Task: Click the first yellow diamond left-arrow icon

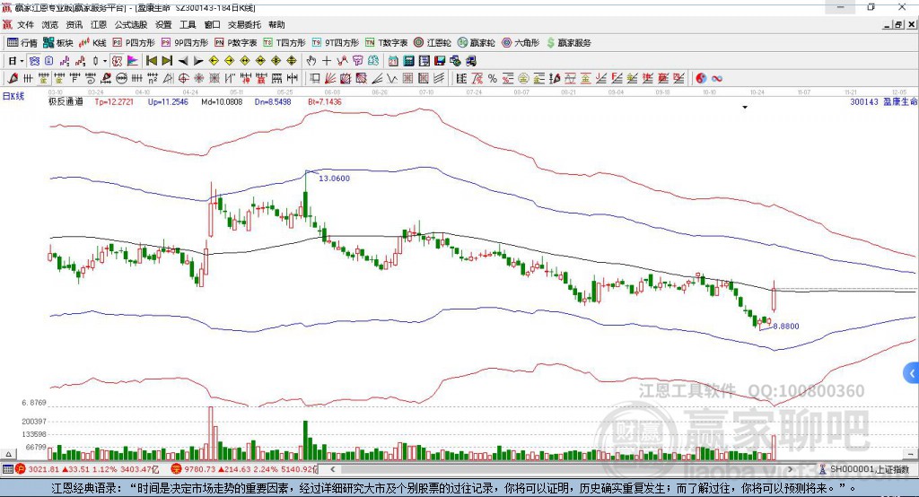Action: pyautogui.click(x=214, y=61)
